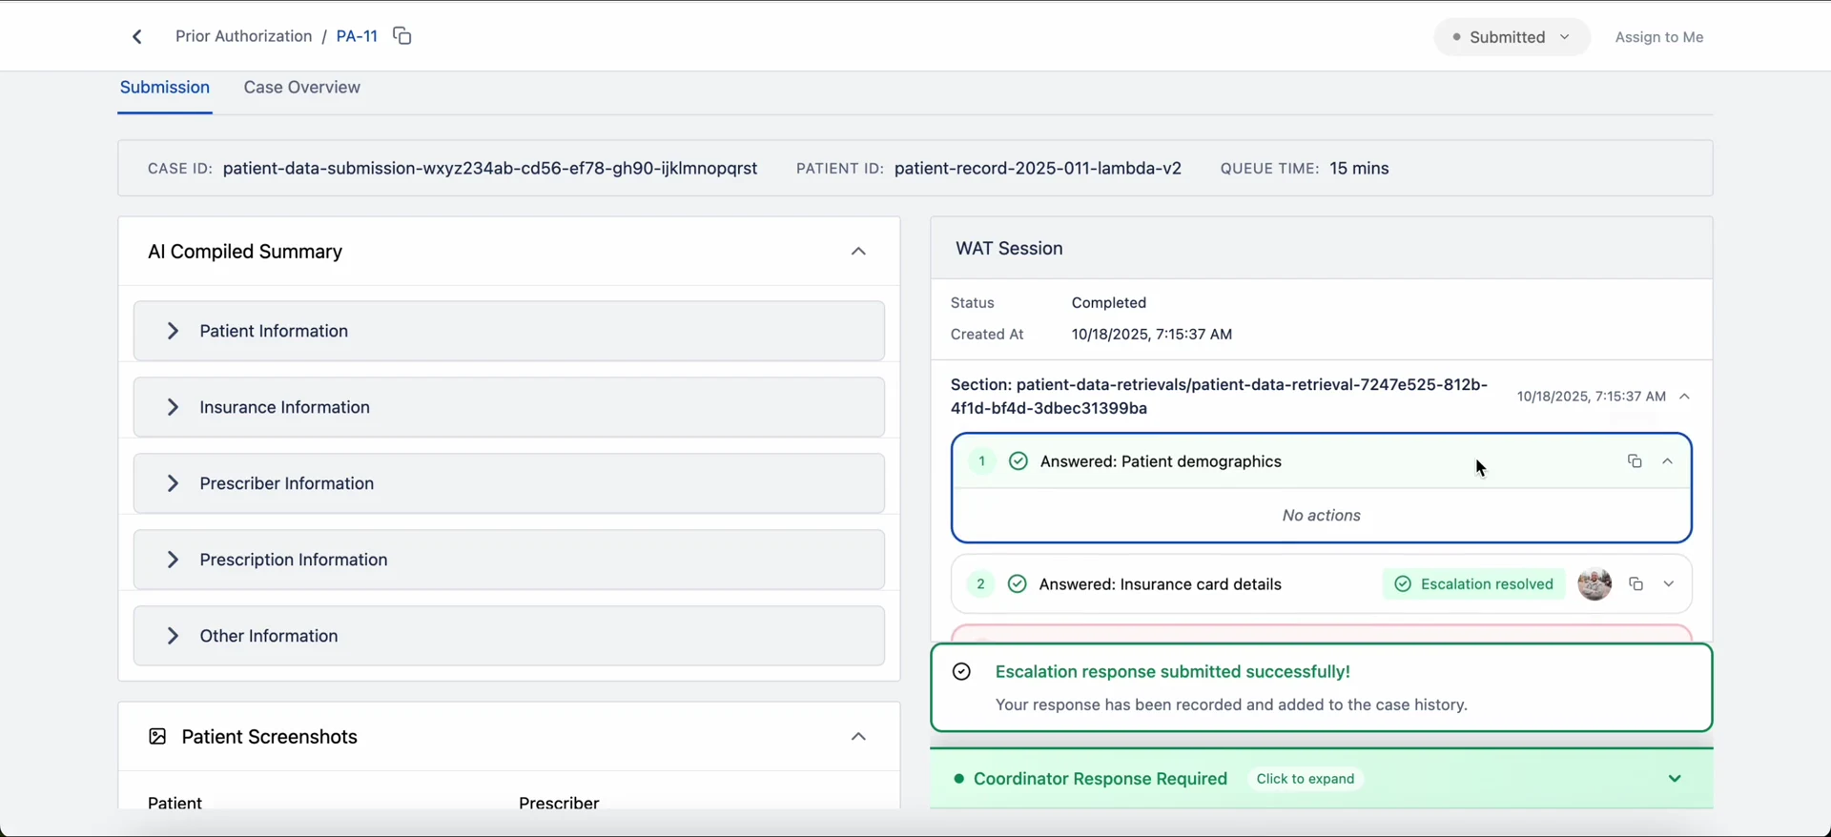The image size is (1831, 837).
Task: Expand Other Information section
Action: [x=509, y=636]
